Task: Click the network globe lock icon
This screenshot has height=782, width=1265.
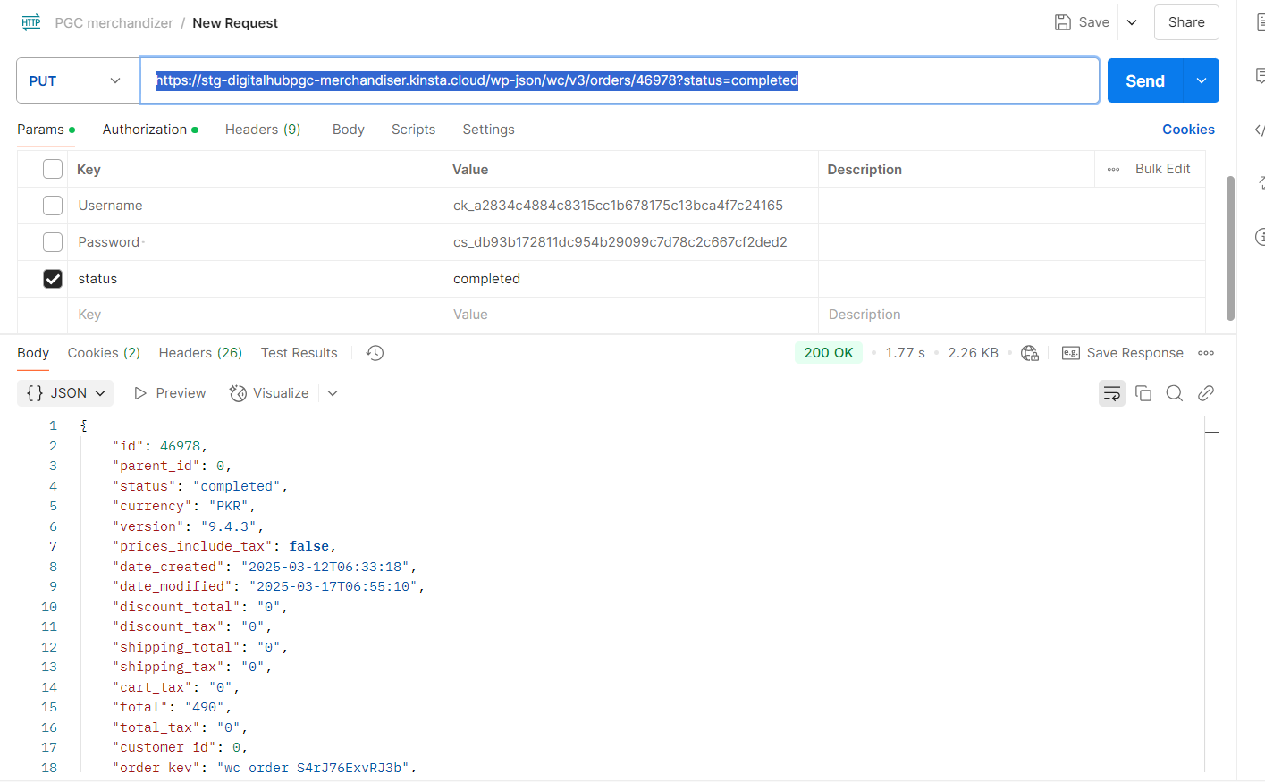Action: click(1030, 353)
